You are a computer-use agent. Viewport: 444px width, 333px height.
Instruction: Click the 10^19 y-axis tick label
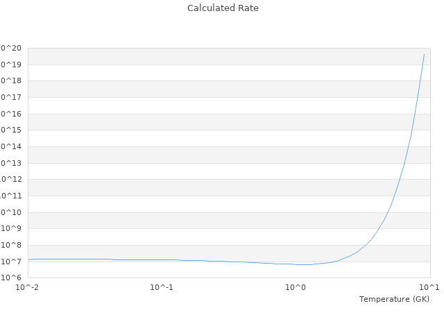coord(11,65)
